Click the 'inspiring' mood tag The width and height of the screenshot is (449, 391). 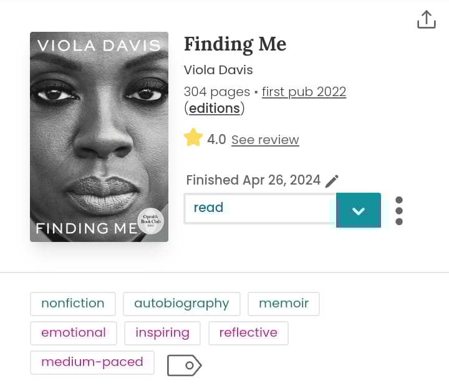point(162,333)
